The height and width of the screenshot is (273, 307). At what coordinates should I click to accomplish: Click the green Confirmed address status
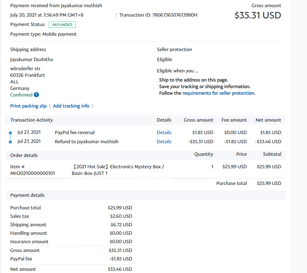point(21,95)
